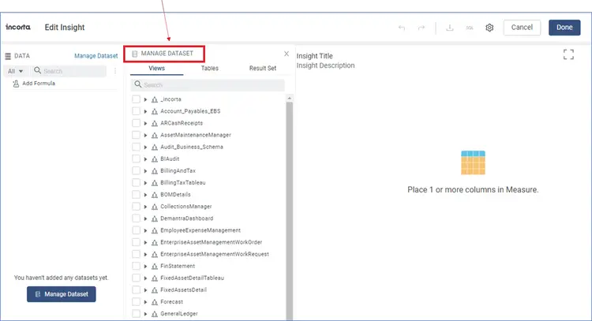Viewport: 592px width, 321px height.
Task: Switch to the Views tab
Action: (x=157, y=69)
